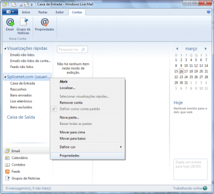
Task: Open the Lixo eletrônico folder
Action: coord(21,101)
